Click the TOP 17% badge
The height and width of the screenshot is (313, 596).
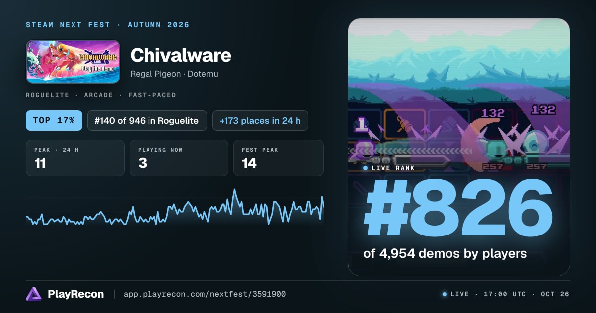54,120
